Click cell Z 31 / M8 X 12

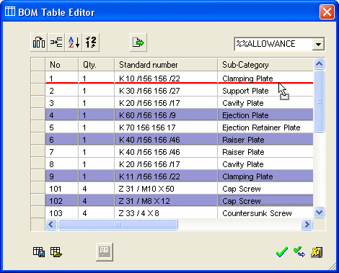pos(166,201)
